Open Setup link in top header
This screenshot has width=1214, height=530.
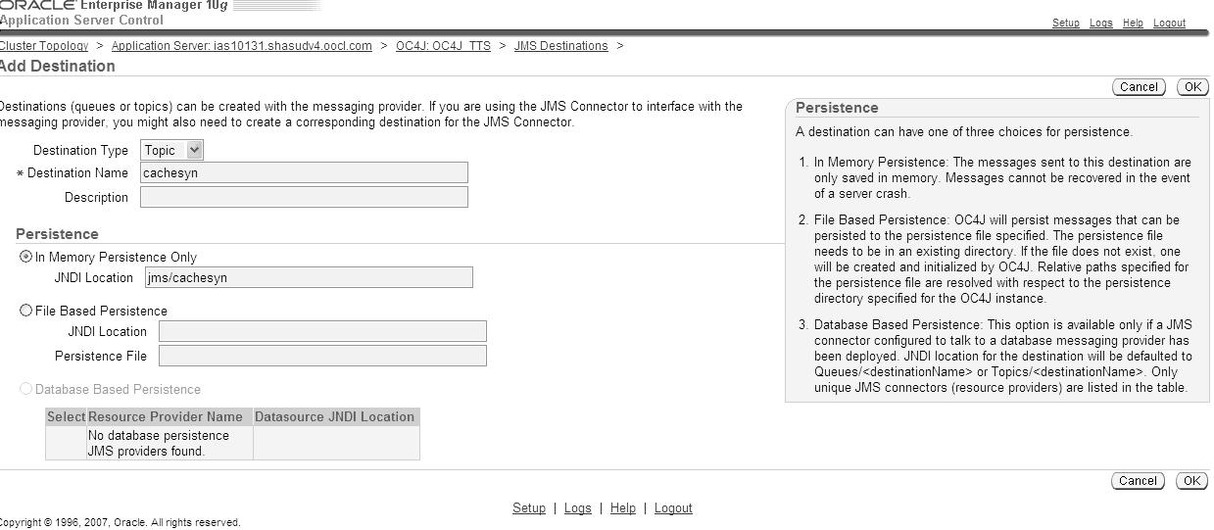click(1065, 23)
